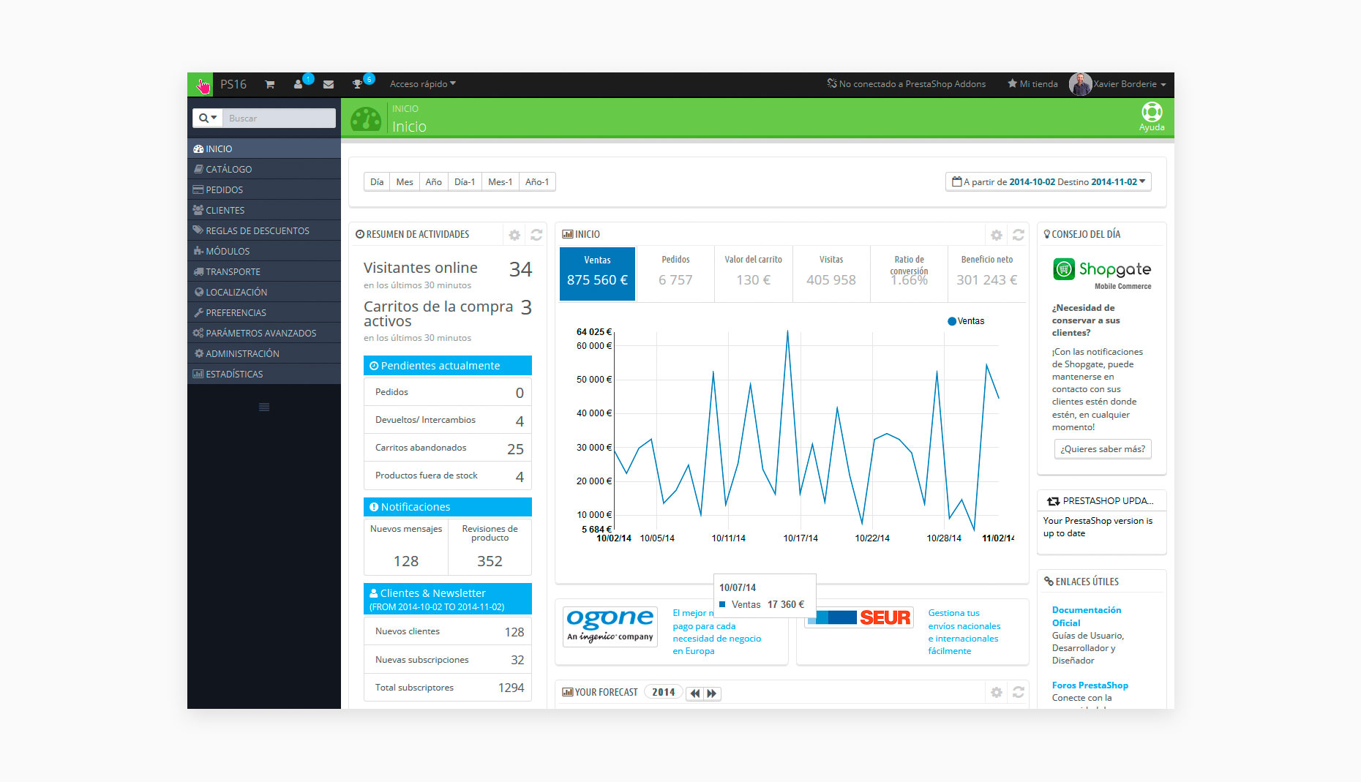The width and height of the screenshot is (1361, 782).
Task: Switch chart to Beneficio neto tab
Action: point(987,274)
